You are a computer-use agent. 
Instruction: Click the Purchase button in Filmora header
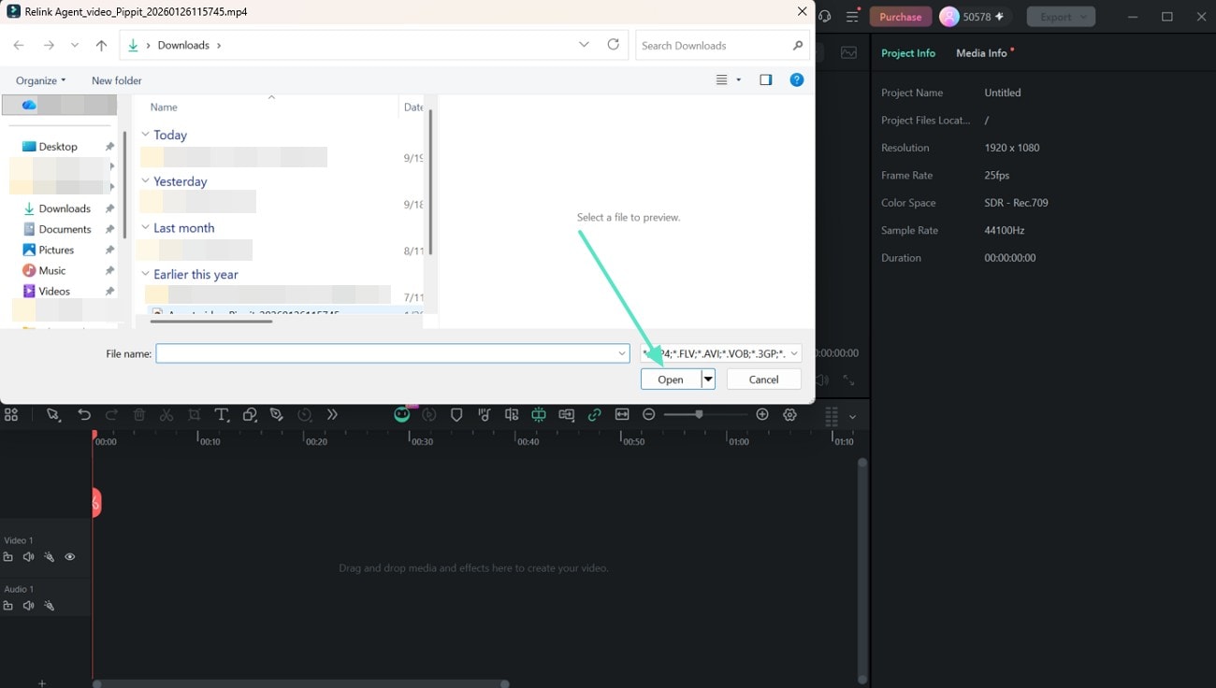pos(901,17)
